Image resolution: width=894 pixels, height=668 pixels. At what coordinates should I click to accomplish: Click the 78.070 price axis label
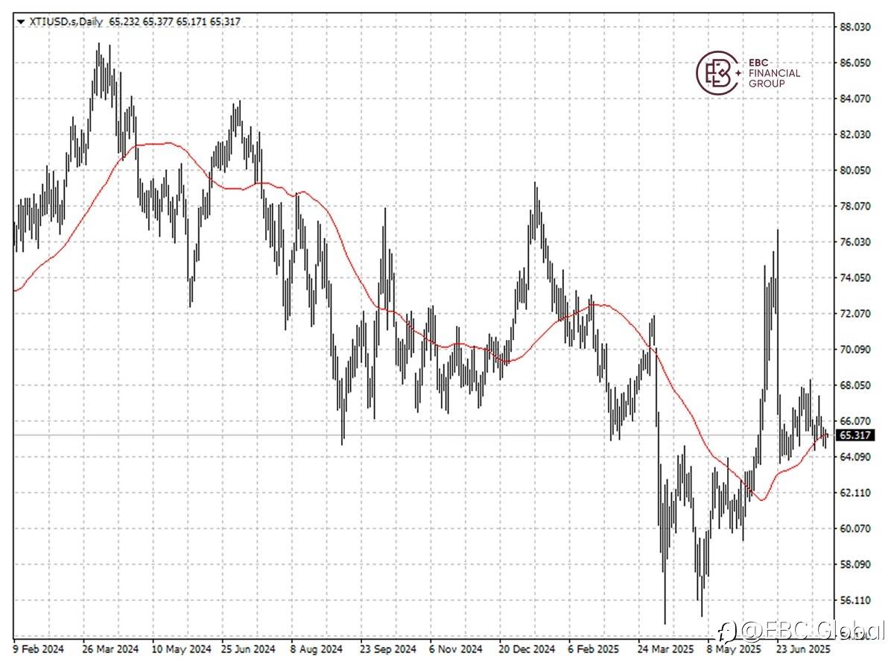point(855,206)
